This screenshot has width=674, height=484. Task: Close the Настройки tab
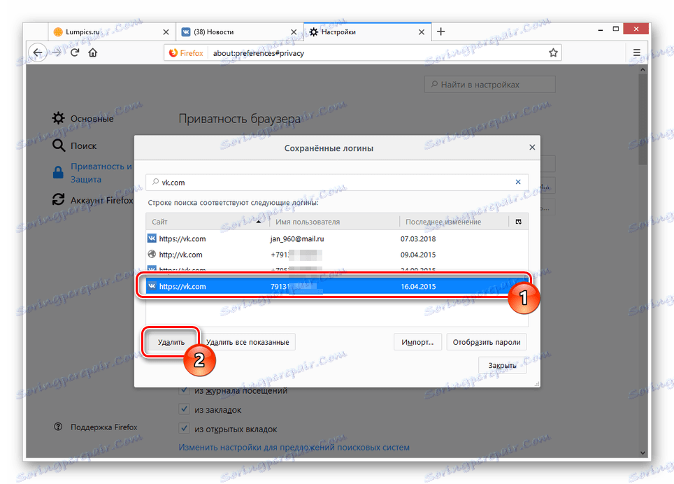(x=422, y=32)
